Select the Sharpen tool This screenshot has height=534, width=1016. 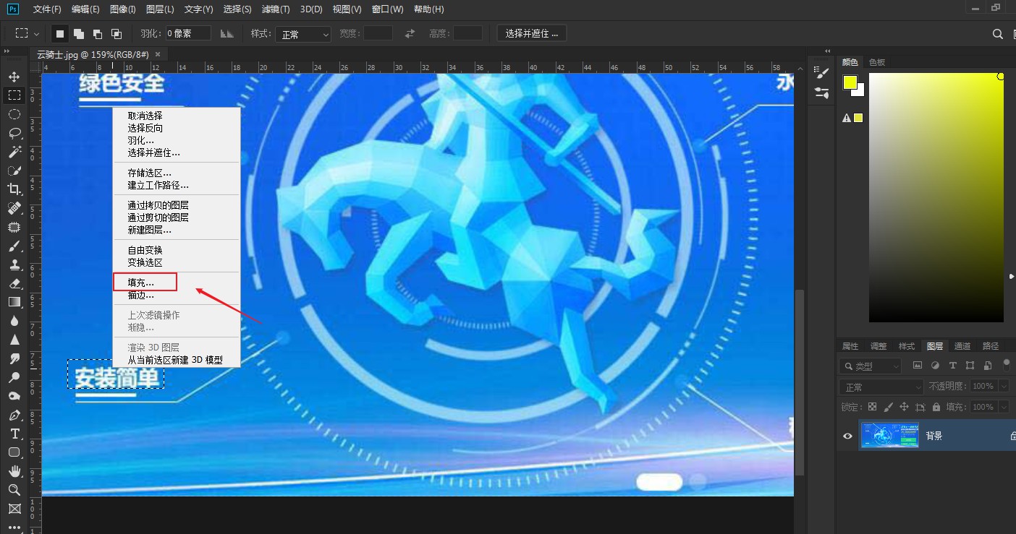[14, 340]
